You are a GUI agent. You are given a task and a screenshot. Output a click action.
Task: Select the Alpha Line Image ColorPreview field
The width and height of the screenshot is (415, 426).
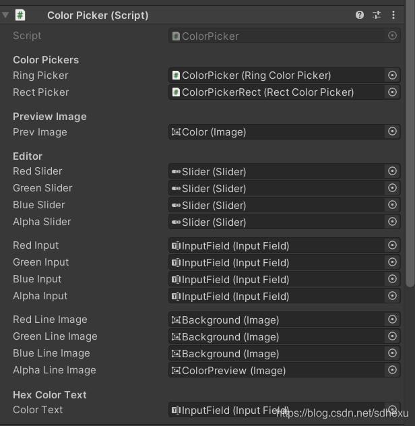tap(276, 370)
